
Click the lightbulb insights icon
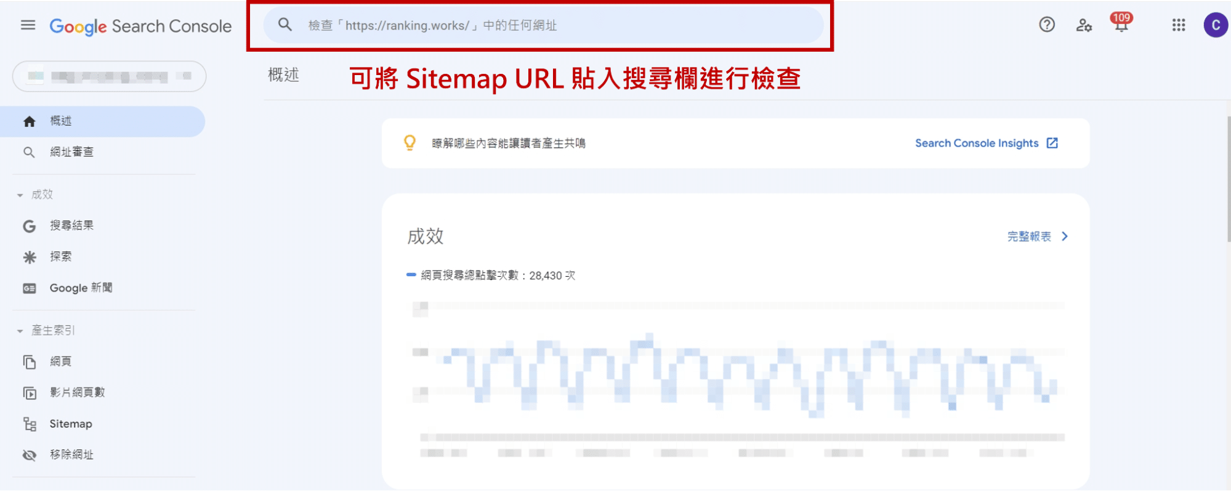pos(410,143)
